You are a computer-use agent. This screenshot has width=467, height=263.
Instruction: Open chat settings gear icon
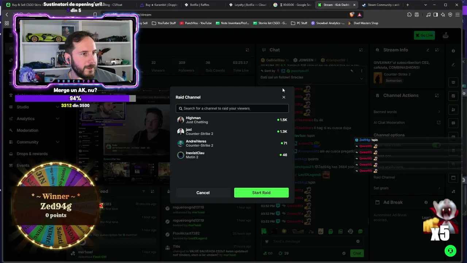[344, 253]
